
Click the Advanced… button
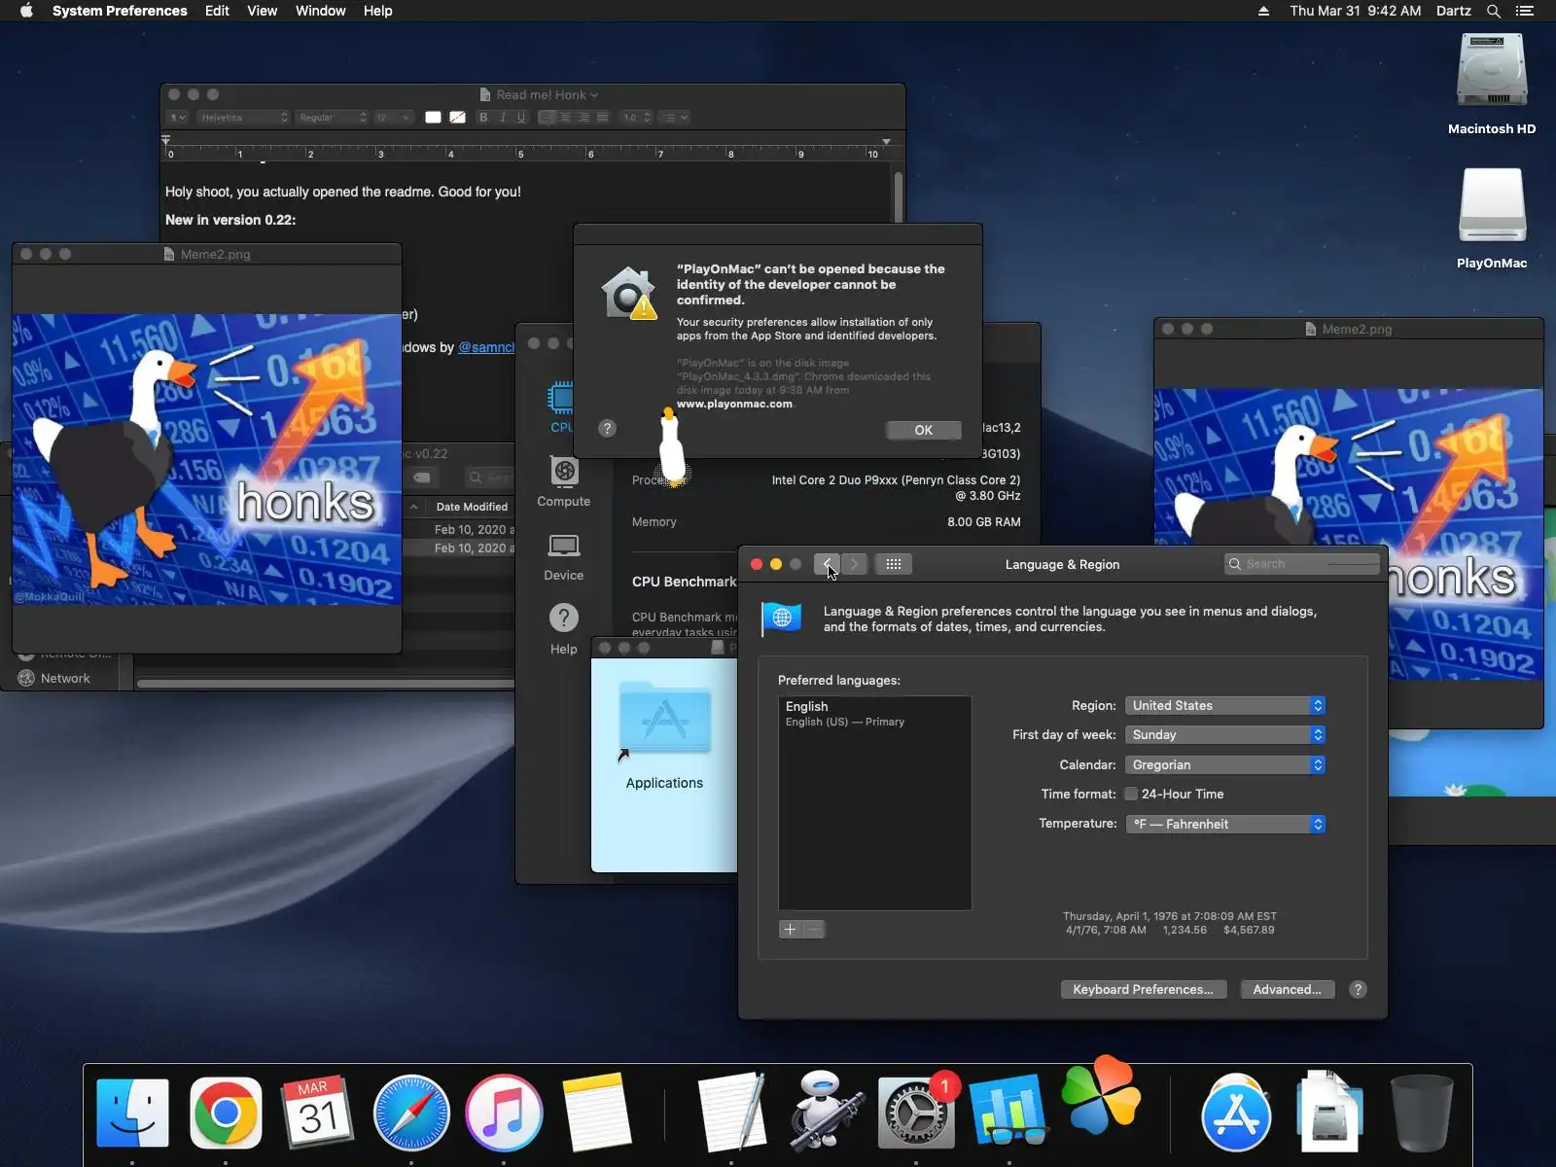pos(1287,989)
